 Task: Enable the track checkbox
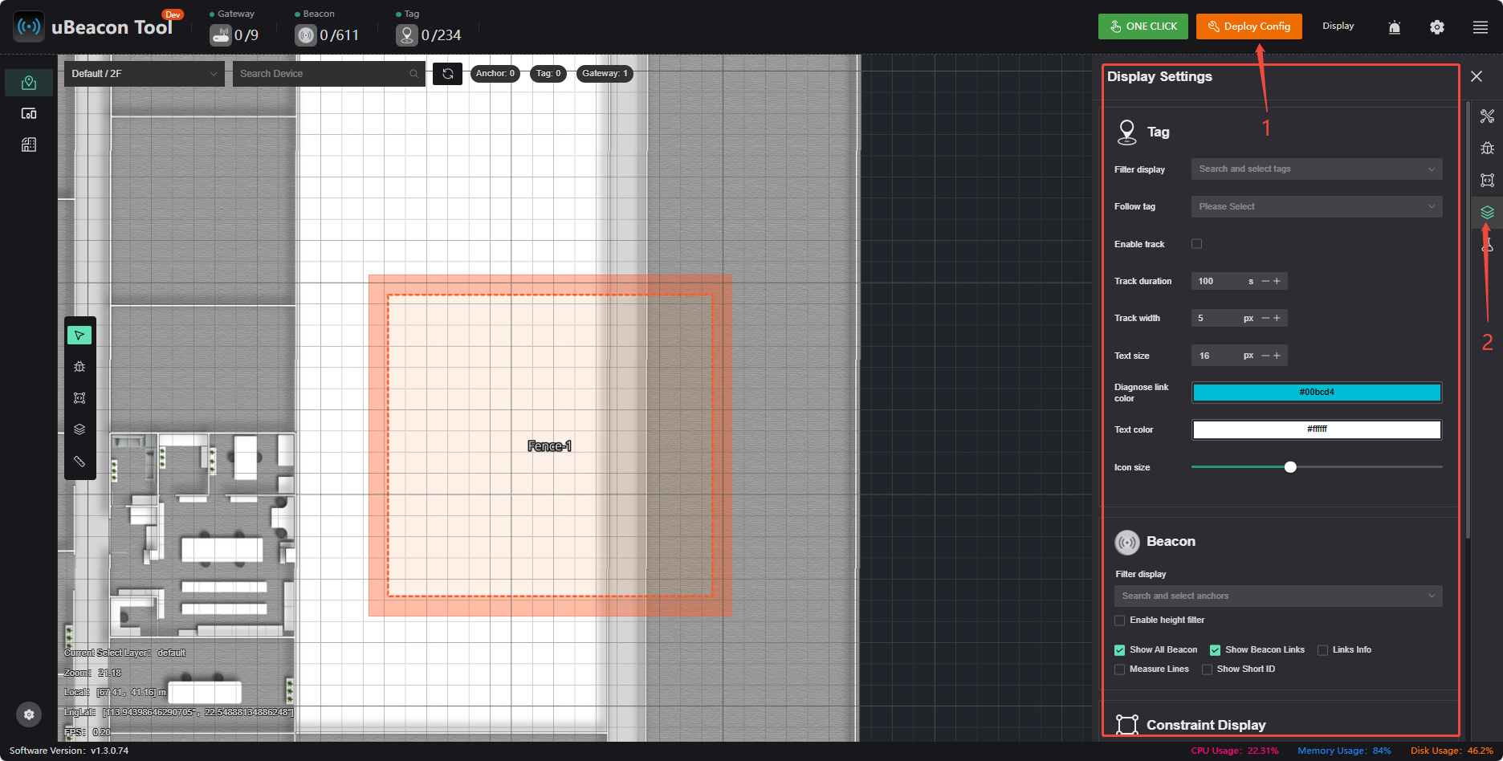click(x=1197, y=244)
